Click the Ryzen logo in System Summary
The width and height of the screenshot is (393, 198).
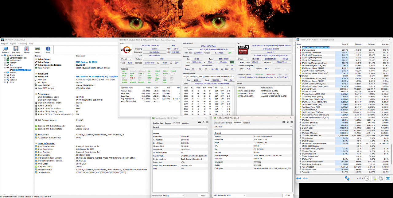click(126, 50)
